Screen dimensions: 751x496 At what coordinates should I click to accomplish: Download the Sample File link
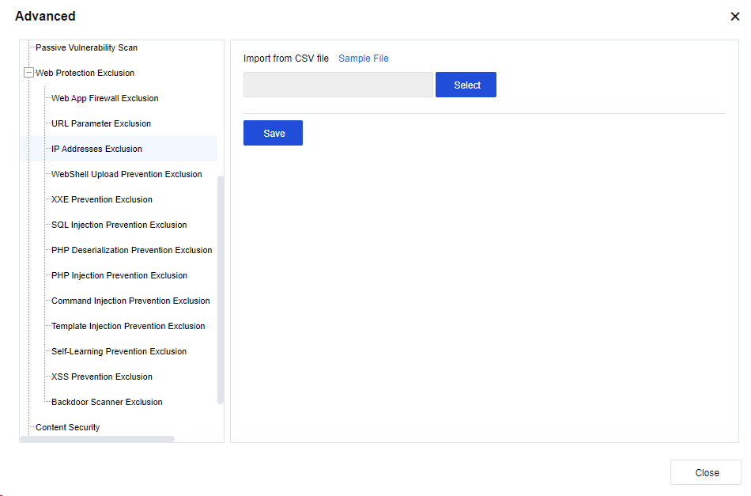point(363,59)
